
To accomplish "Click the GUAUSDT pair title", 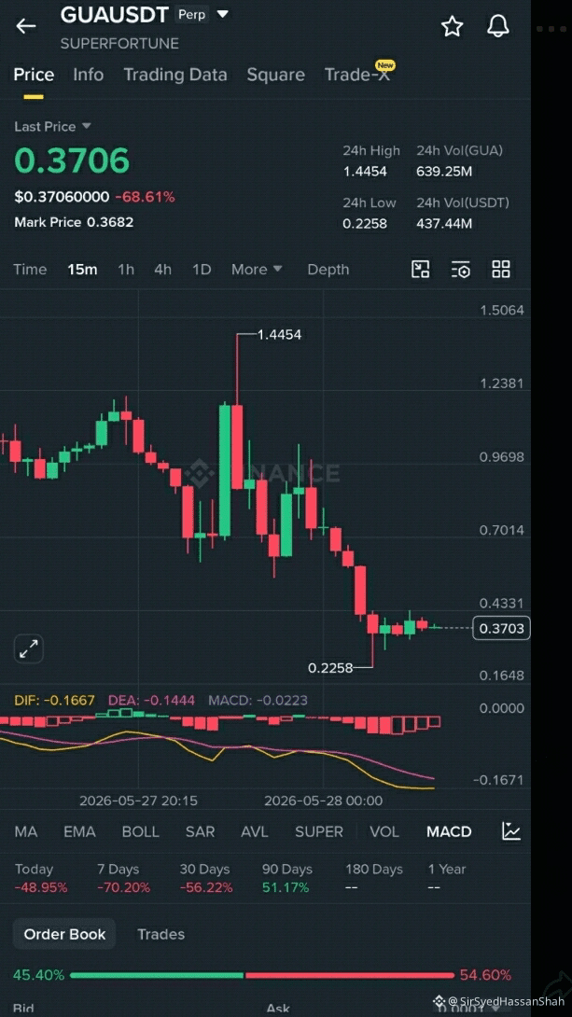I will [x=115, y=14].
